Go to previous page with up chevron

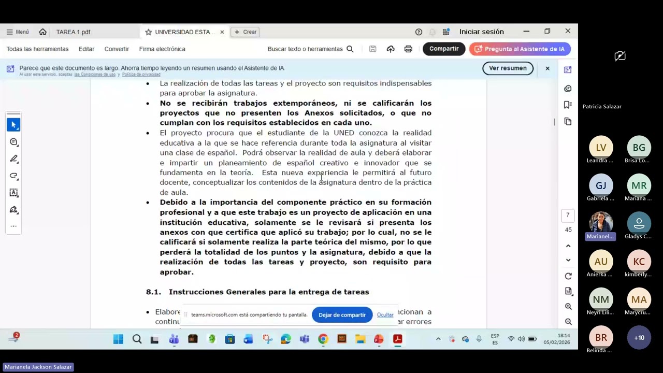(x=568, y=246)
